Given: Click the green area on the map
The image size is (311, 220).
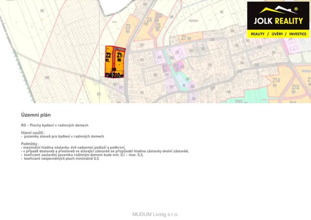Looking at the screenshot, I should [x=256, y=95].
